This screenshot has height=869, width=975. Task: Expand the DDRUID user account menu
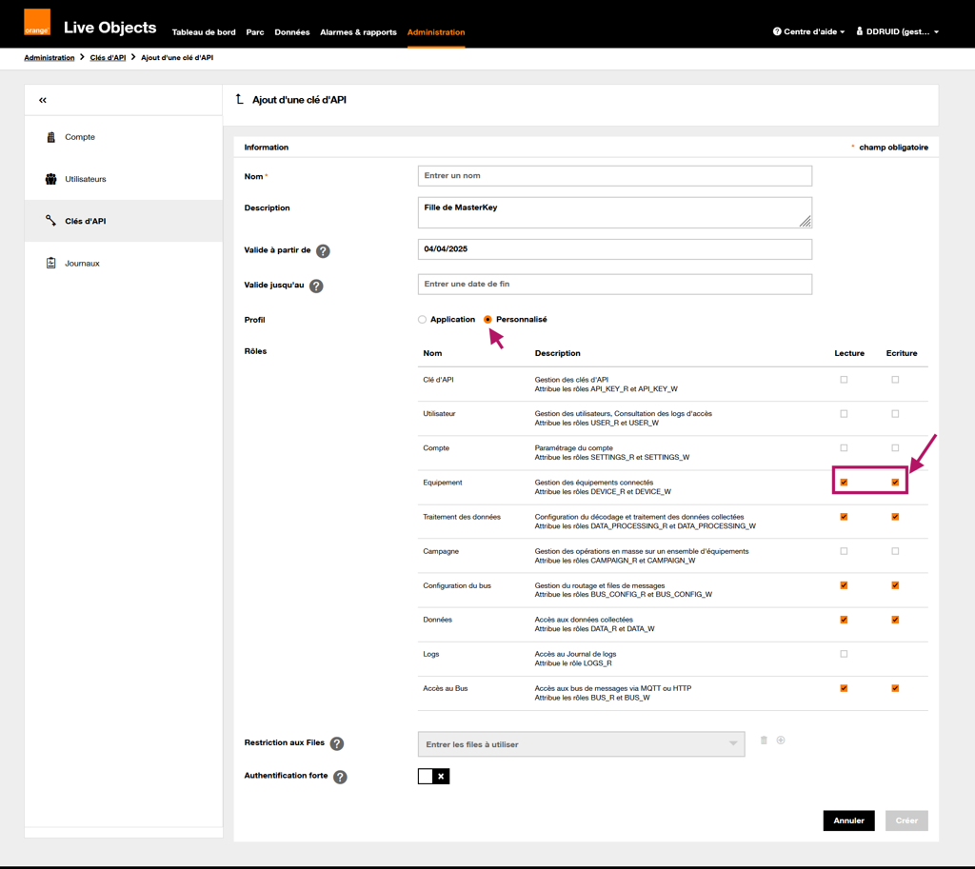pos(897,31)
